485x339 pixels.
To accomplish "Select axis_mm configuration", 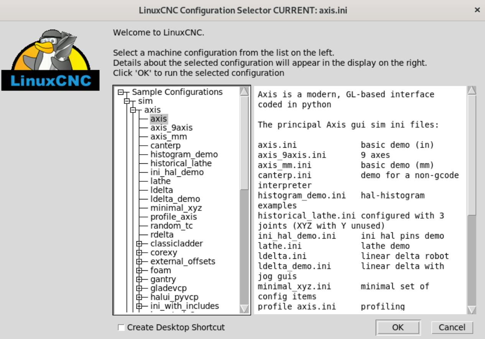I will click(x=169, y=137).
